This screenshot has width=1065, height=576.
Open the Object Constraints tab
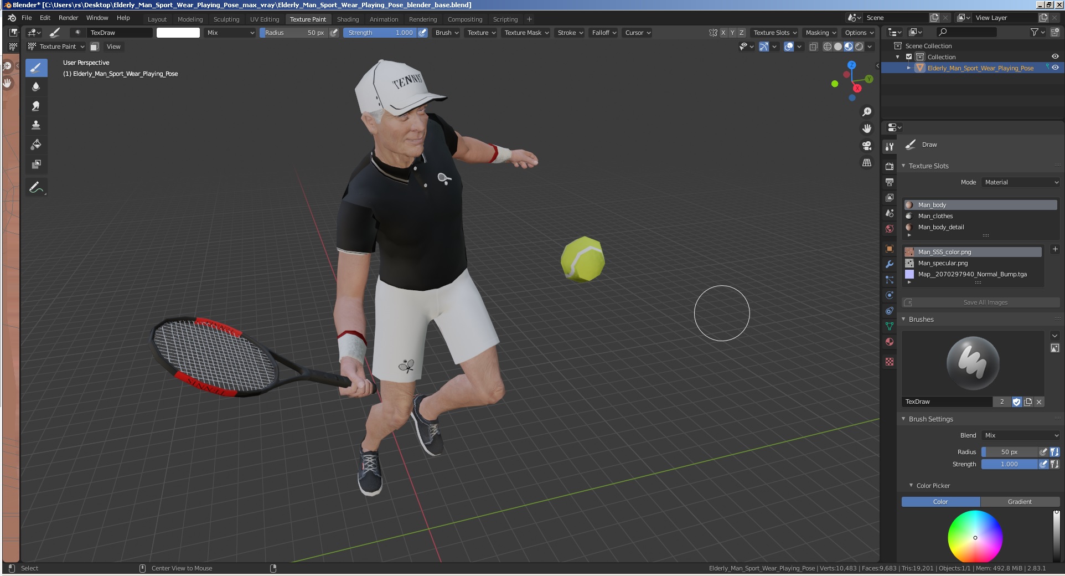890,311
